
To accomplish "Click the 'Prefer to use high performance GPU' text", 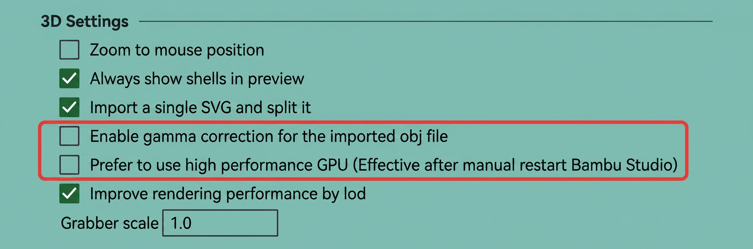I will [x=219, y=165].
